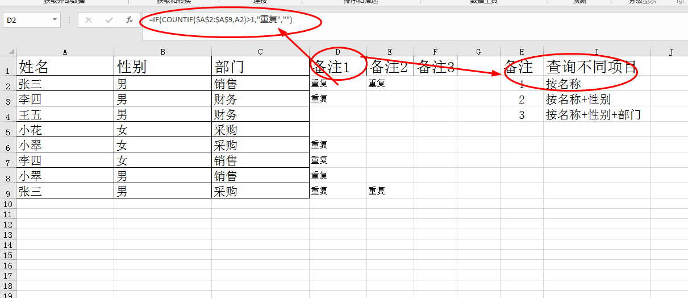Click cell with header 部门
The image size is (688, 298).
tap(260, 66)
